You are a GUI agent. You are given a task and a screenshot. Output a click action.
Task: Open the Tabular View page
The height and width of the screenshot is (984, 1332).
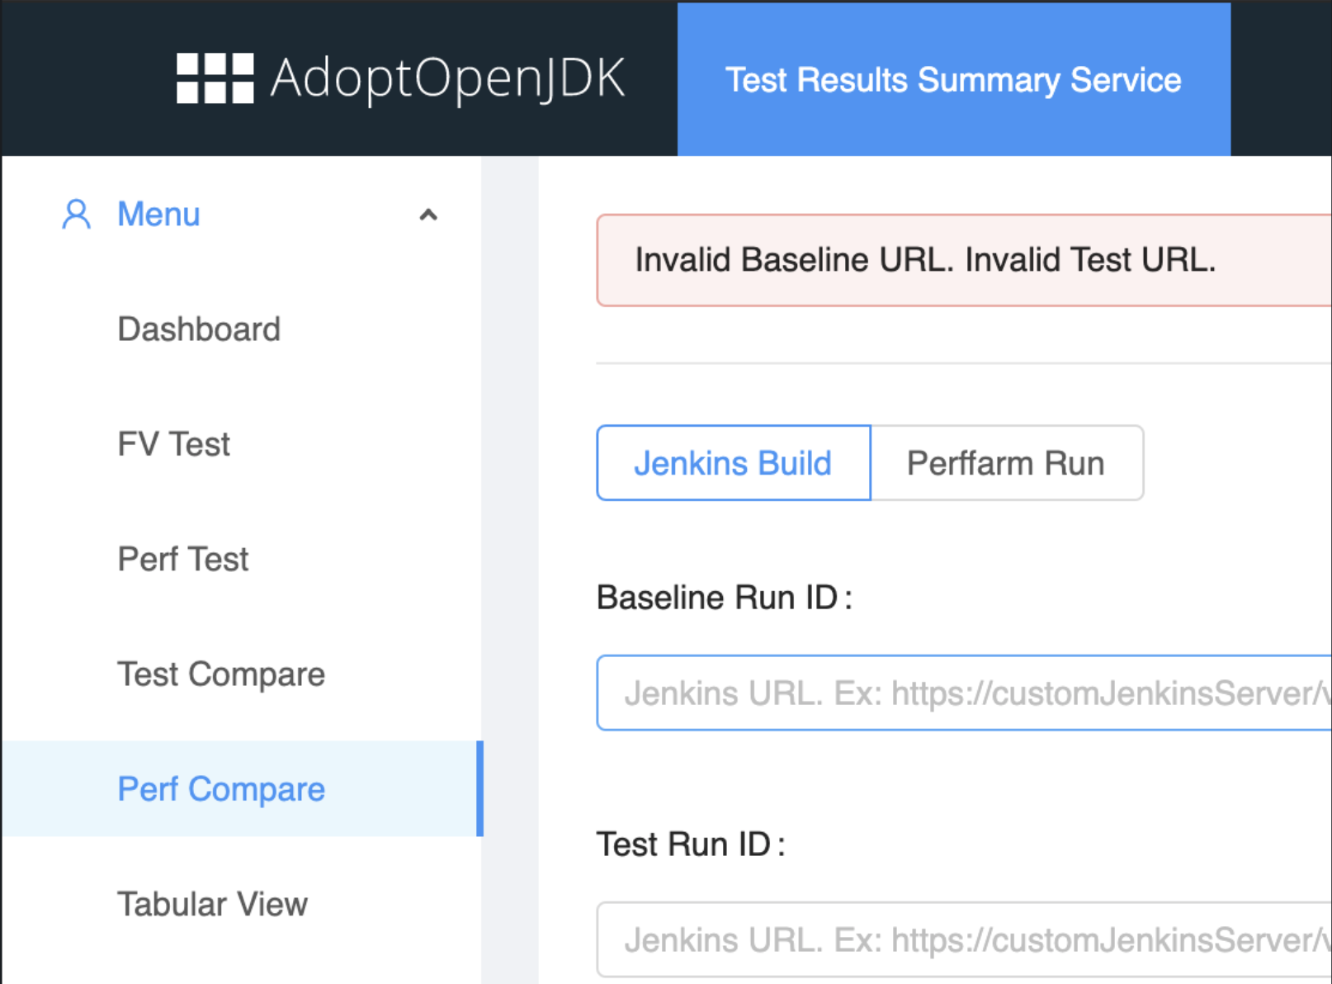pyautogui.click(x=212, y=903)
